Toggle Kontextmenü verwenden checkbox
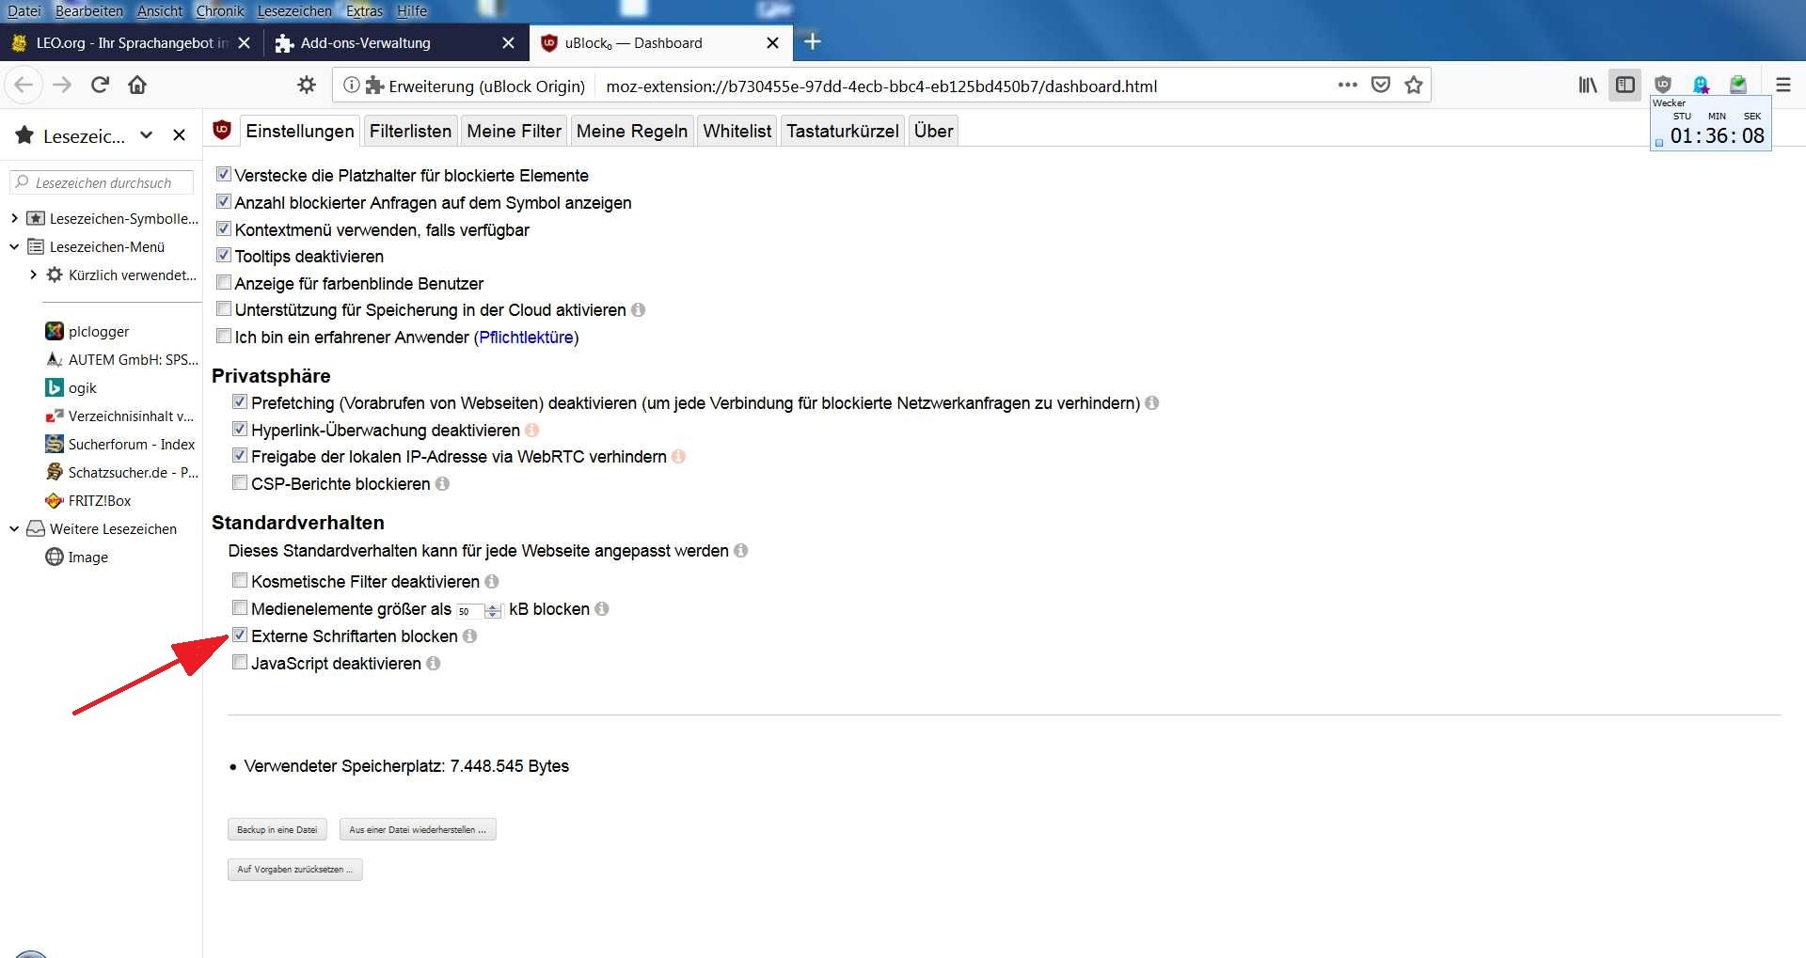This screenshot has height=958, width=1806. 224,228
